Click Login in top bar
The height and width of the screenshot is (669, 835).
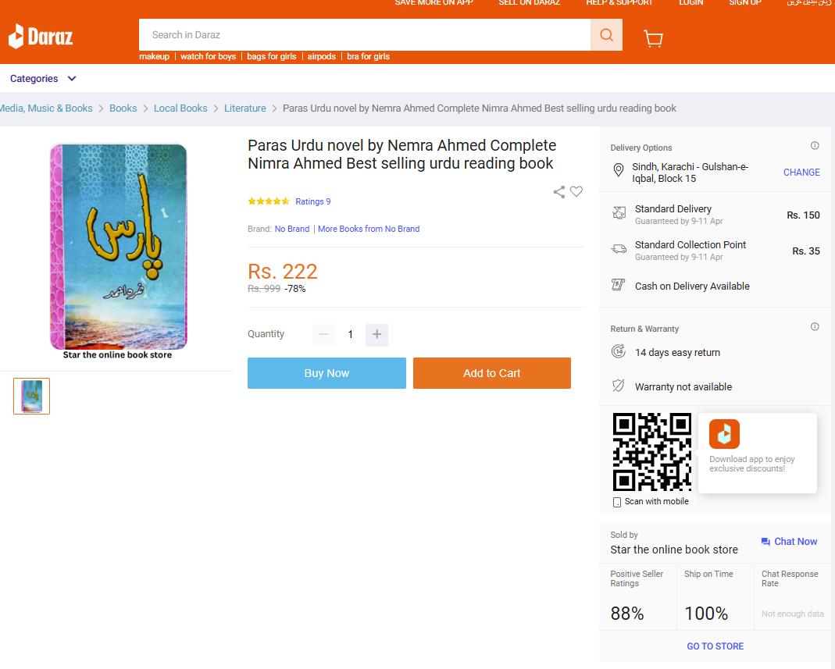(x=690, y=2)
